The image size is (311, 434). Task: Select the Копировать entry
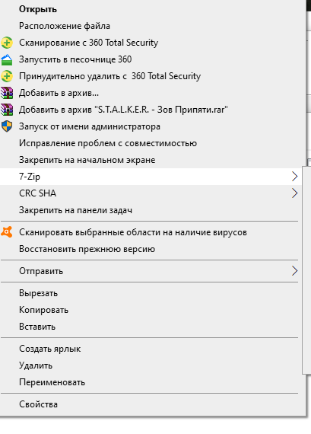pos(43,310)
